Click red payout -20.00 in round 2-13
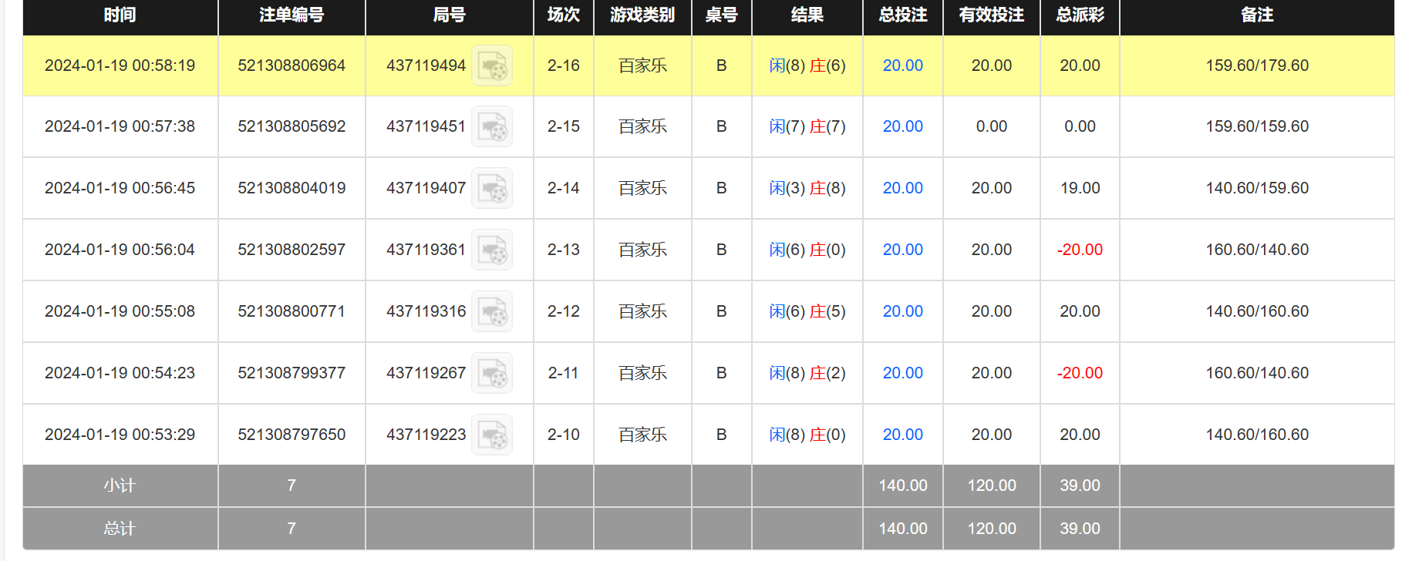This screenshot has width=1402, height=561. click(x=1080, y=250)
